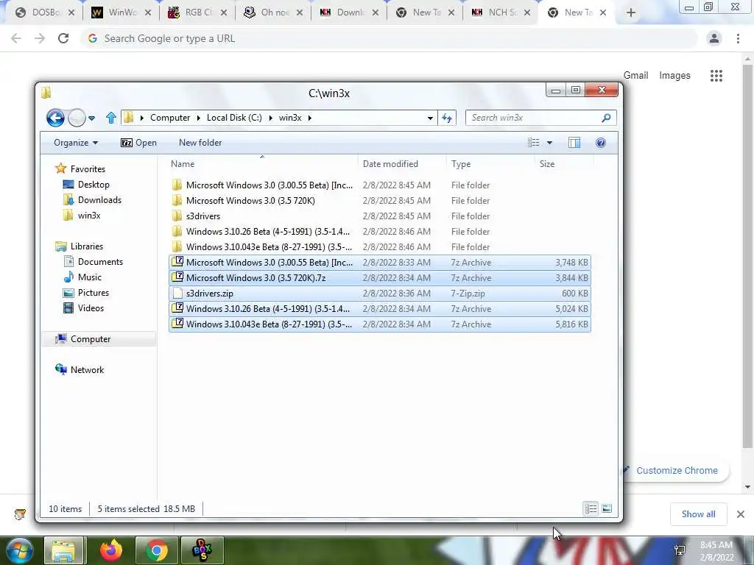Select the s3drivers folder
754x565 pixels.
click(x=380, y=216)
